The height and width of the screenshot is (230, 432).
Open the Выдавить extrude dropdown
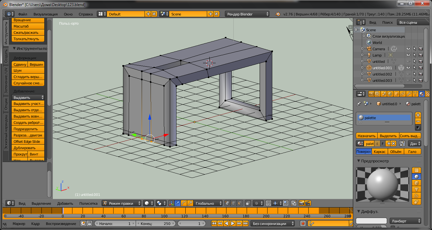pyautogui.click(x=28, y=97)
